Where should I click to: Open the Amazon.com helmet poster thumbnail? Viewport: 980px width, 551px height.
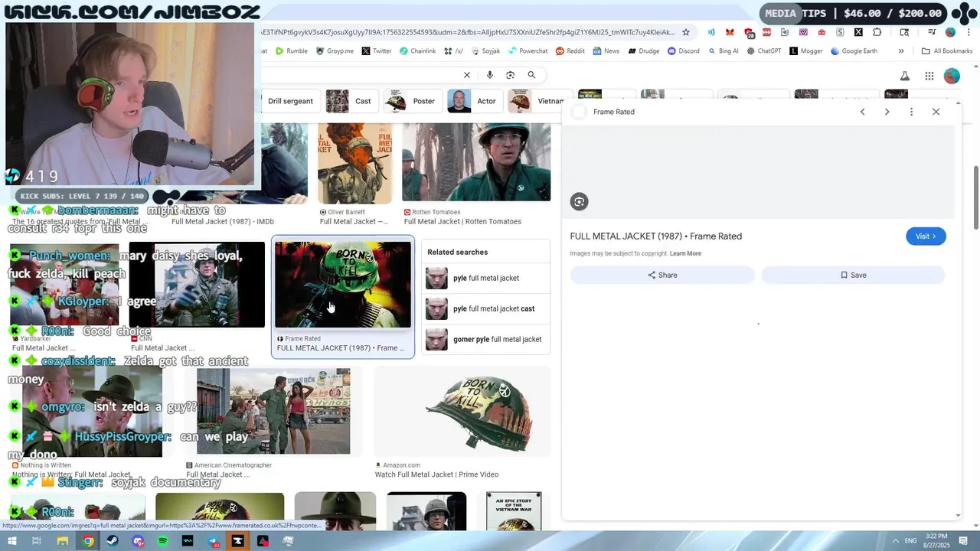click(x=462, y=412)
